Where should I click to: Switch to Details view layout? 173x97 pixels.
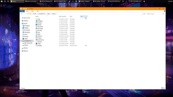point(162,88)
